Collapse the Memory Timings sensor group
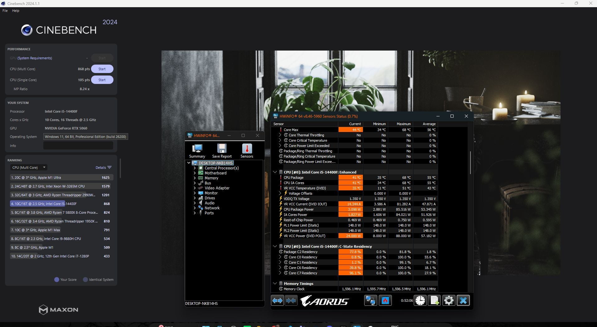Screen dimensions: 597x327 coord(275,284)
